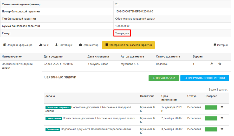
Task: View the Подготовка документа task details
Action: pos(222,107)
